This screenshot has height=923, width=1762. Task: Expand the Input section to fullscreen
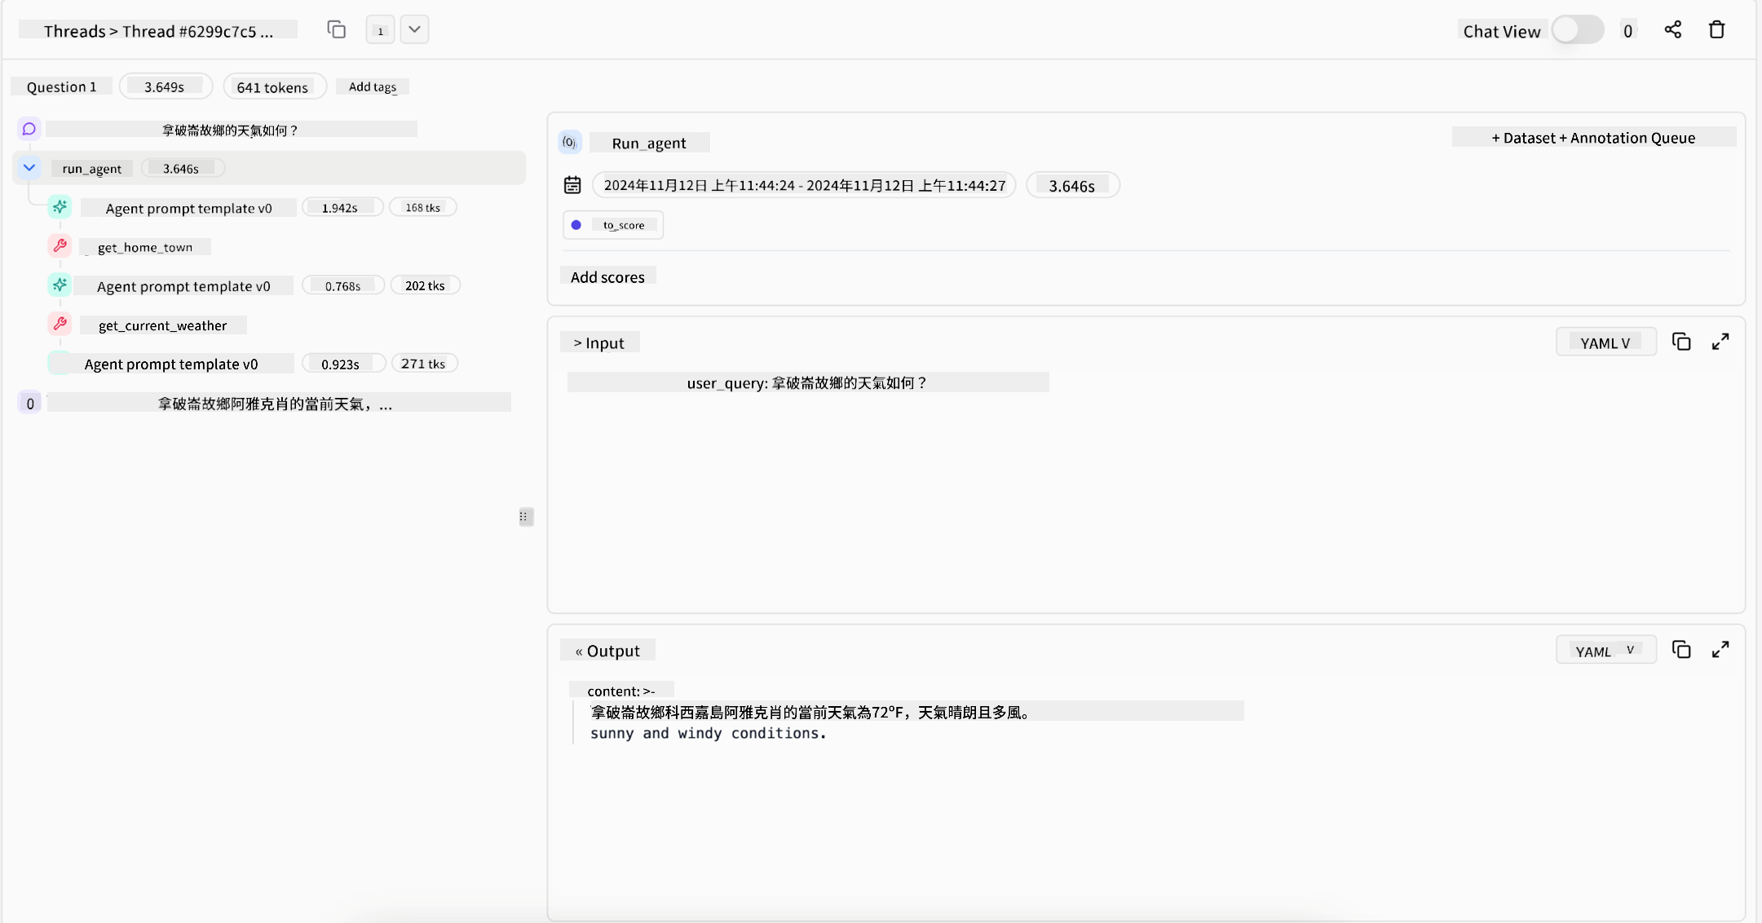pos(1720,342)
